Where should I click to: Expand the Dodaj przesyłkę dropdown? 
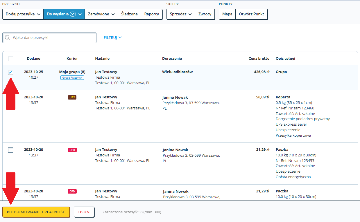pos(23,14)
